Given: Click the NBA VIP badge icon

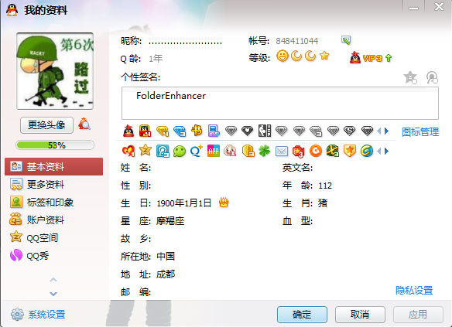Looking at the screenshot, I should (x=265, y=131).
